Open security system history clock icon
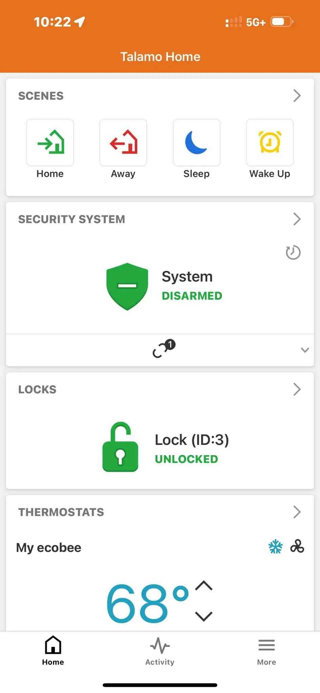The width and height of the screenshot is (320, 693). tap(293, 252)
